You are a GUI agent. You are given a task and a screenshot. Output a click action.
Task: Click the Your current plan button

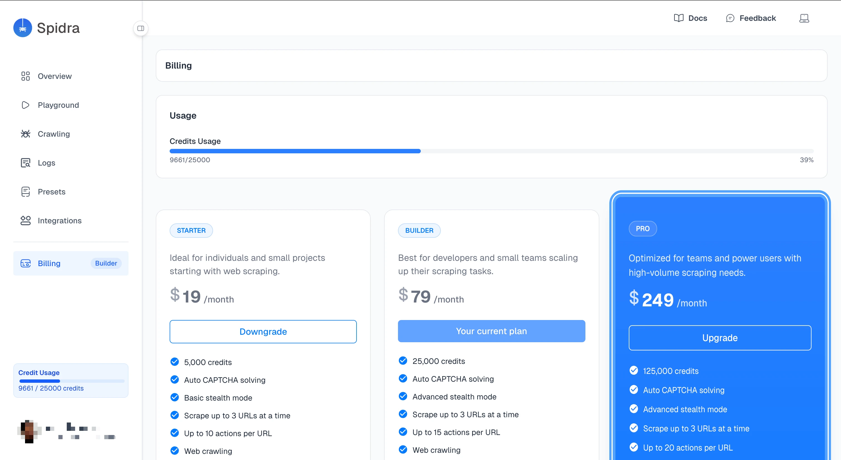[491, 331]
